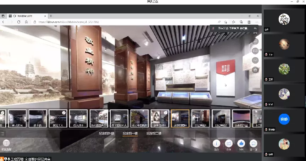
Task: Open the comment bubble icon at bottom right
Action: pyautogui.click(x=253, y=143)
